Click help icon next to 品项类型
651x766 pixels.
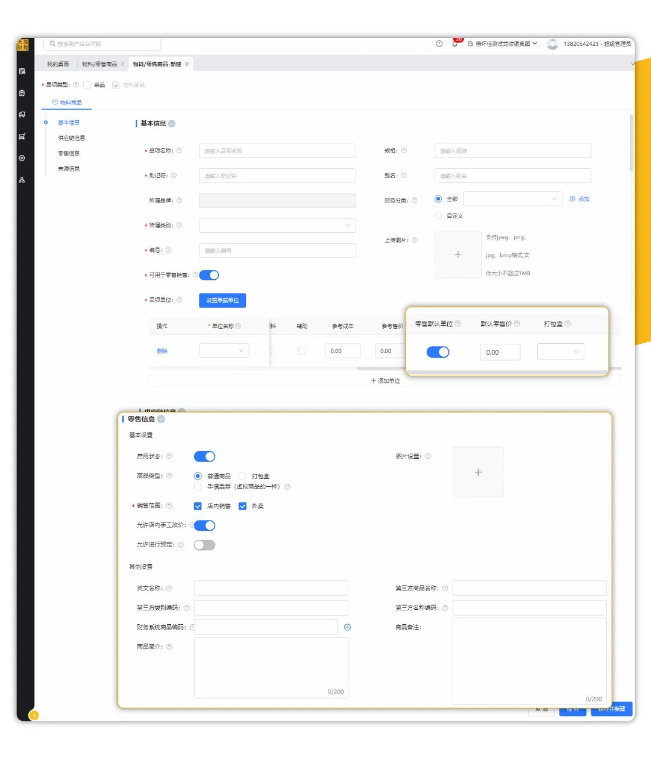(76, 85)
